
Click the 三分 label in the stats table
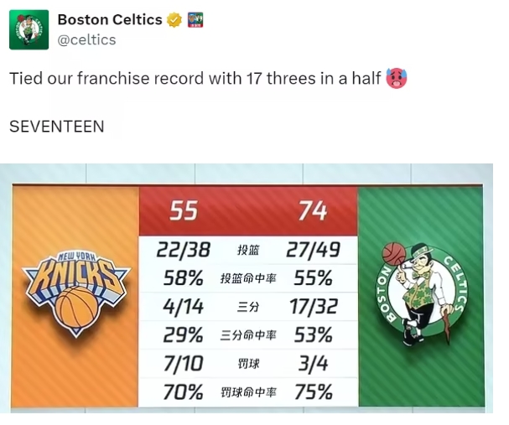(248, 308)
